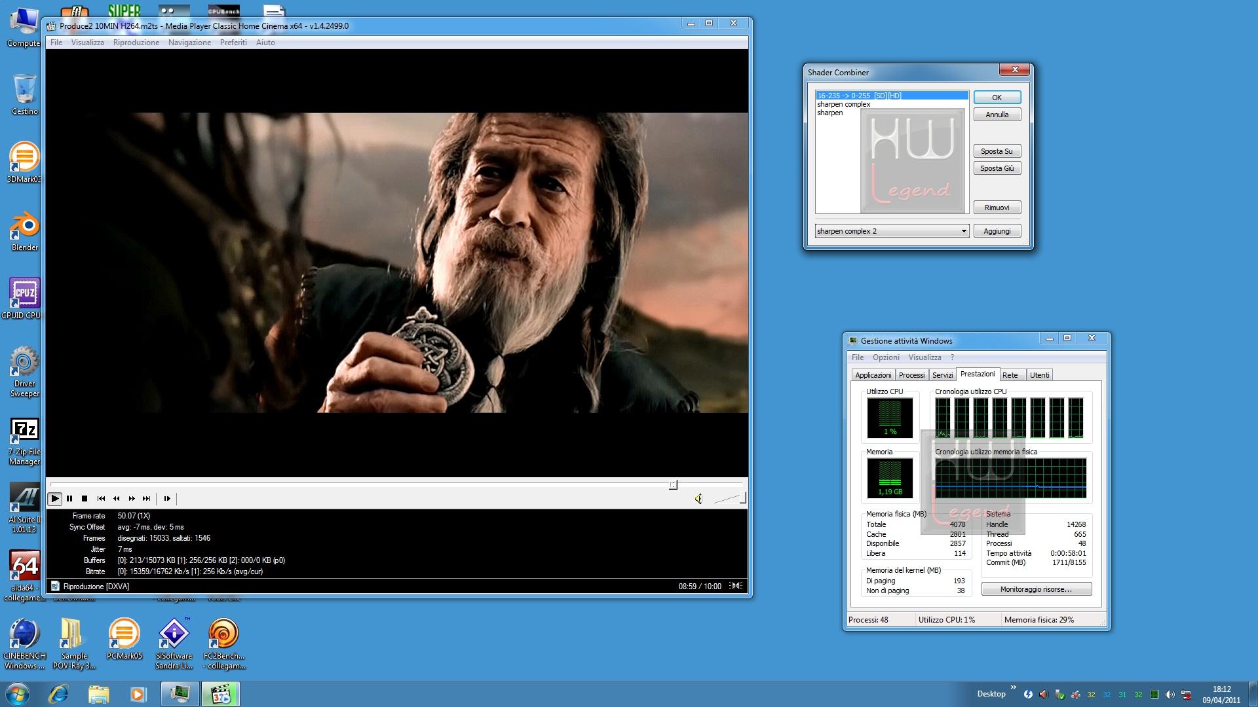Select the Sample POV-Ray folder icon
This screenshot has height=707, width=1258.
click(x=74, y=644)
